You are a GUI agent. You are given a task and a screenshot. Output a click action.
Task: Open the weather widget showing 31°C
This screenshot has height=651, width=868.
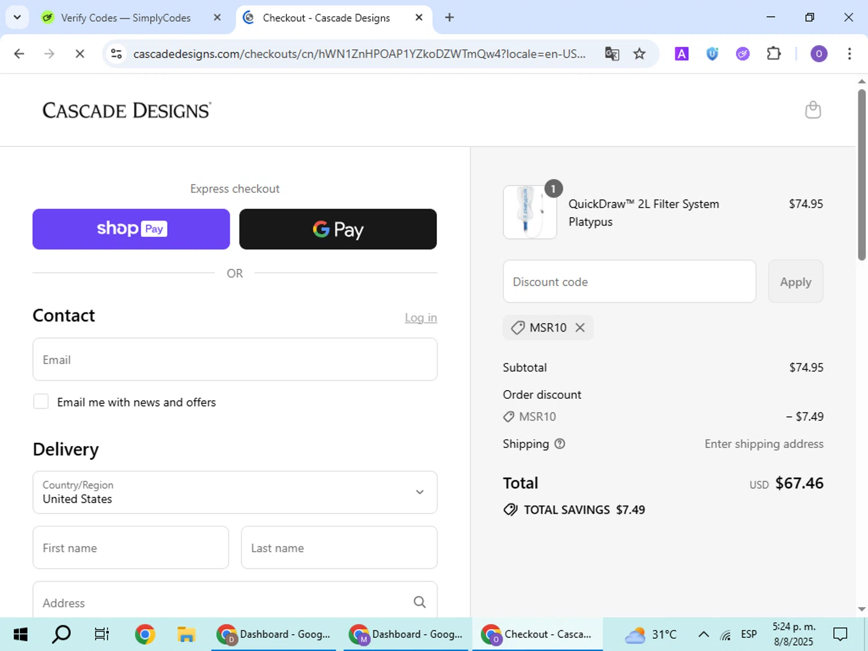click(651, 634)
